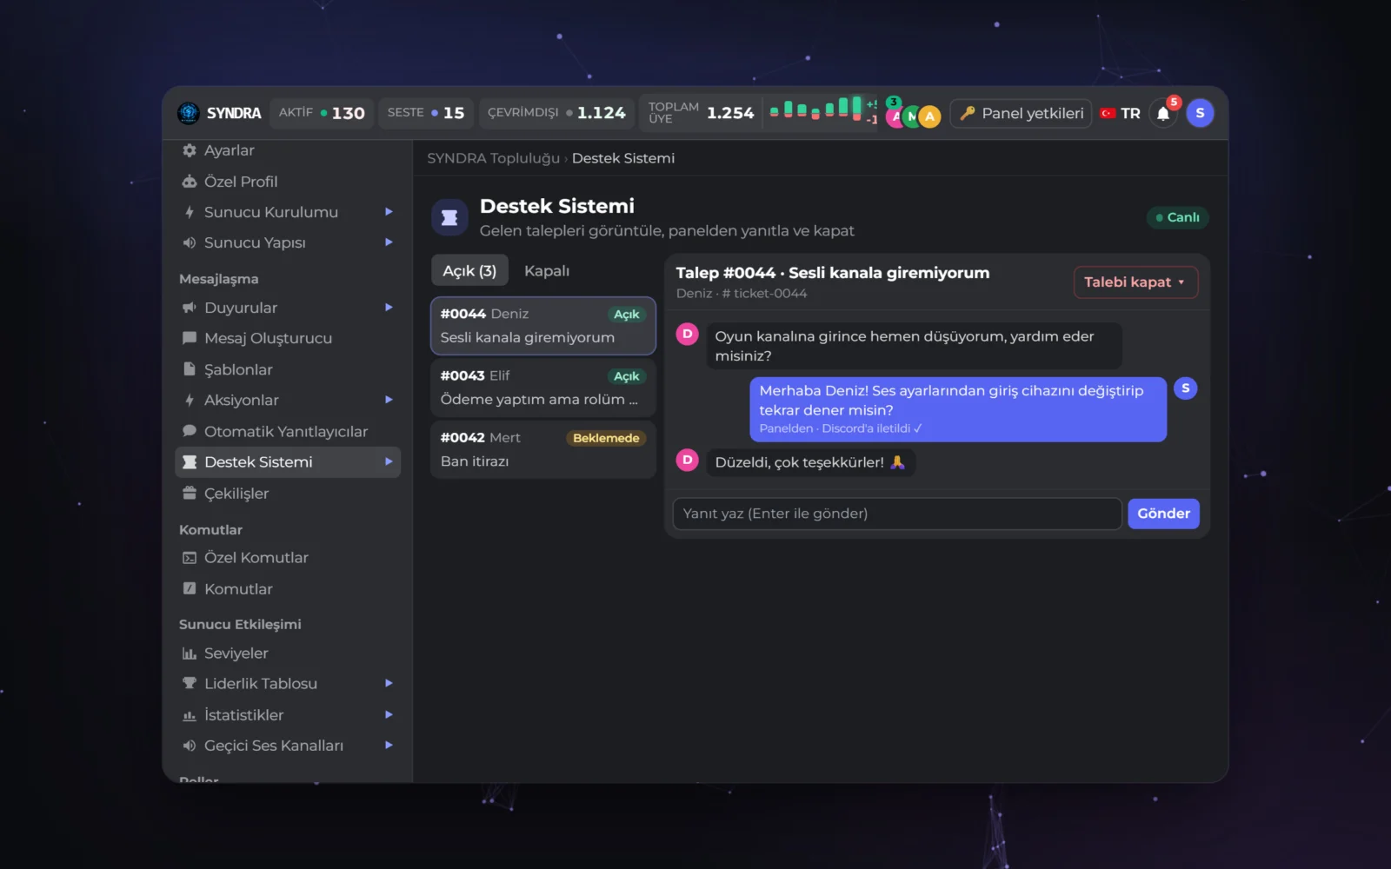Screen dimensions: 1391x869
Task: Open Seviyeler in sidebar
Action: point(288,653)
